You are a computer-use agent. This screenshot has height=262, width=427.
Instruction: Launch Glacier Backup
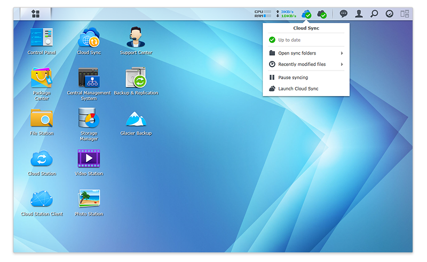[136, 118]
